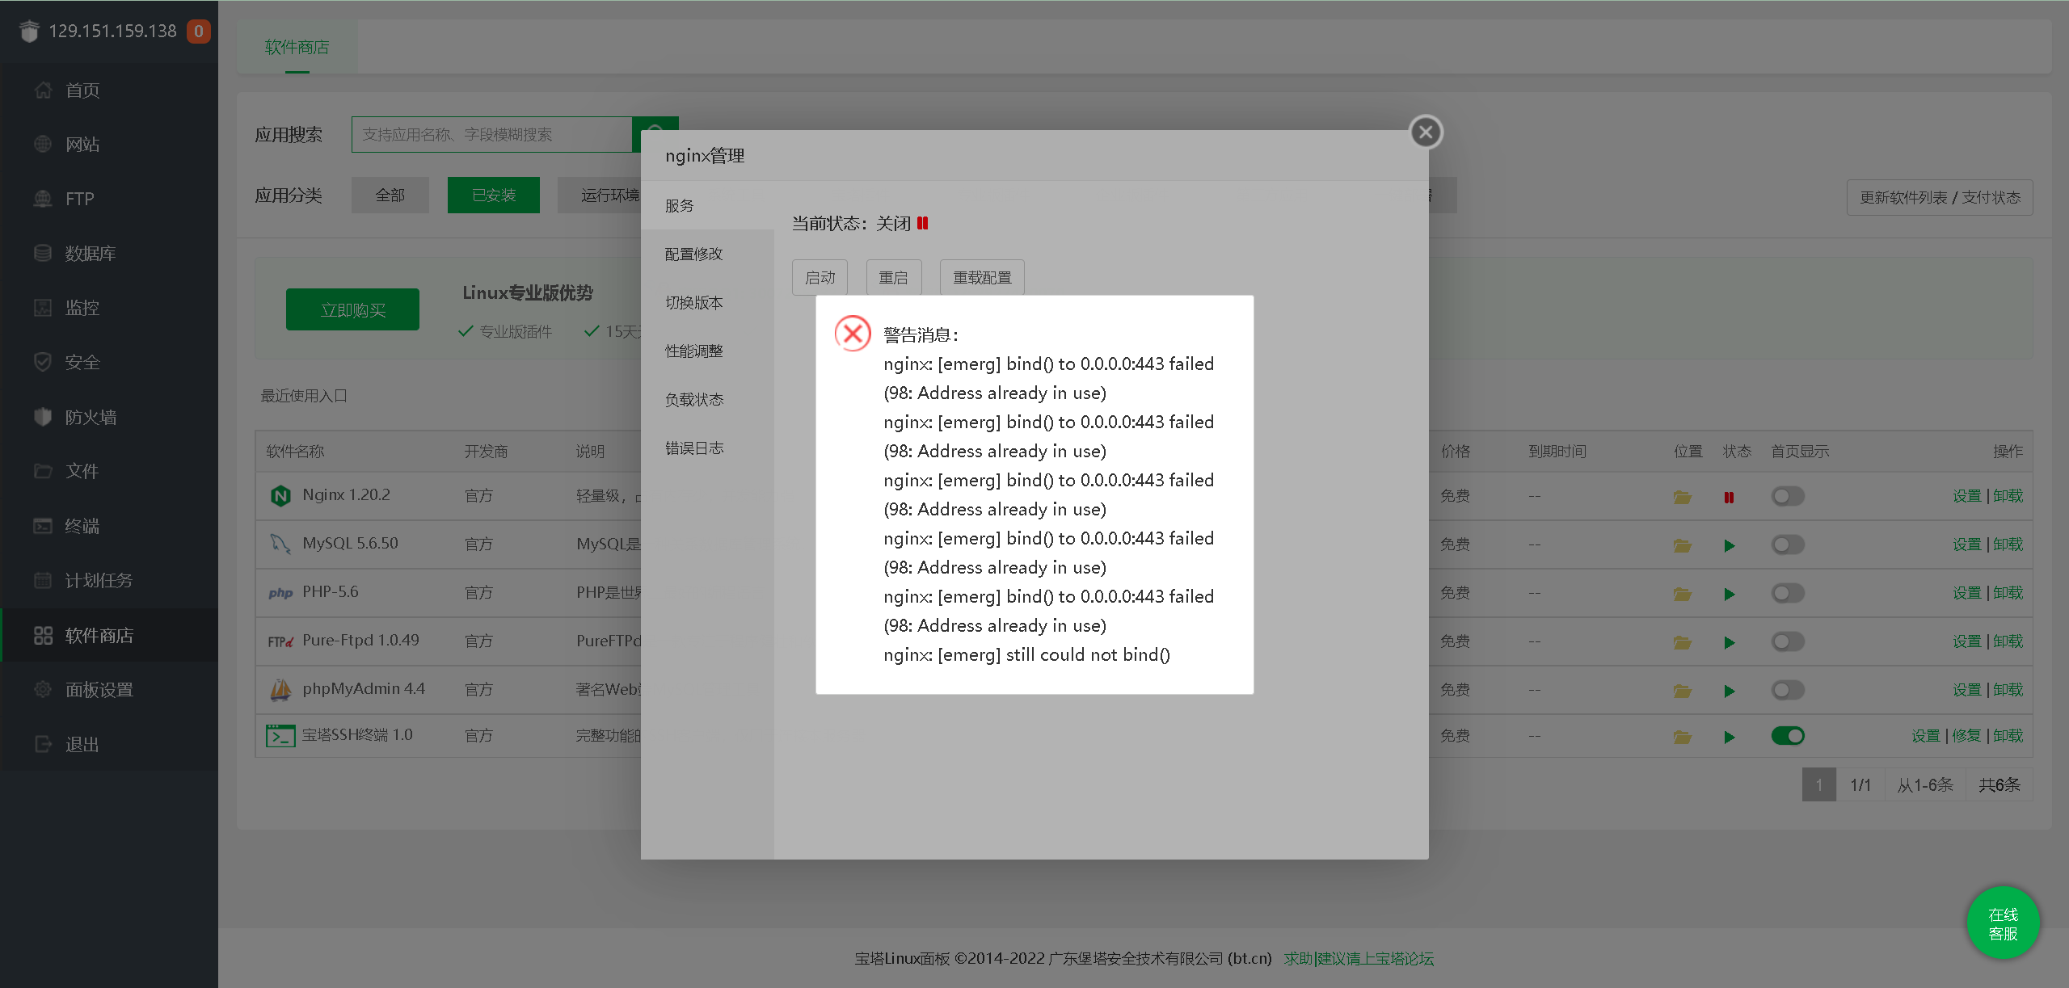Screen dimensions: 2069x988
Task: Select the 性能调整 tab in nginx管理
Action: 707,351
